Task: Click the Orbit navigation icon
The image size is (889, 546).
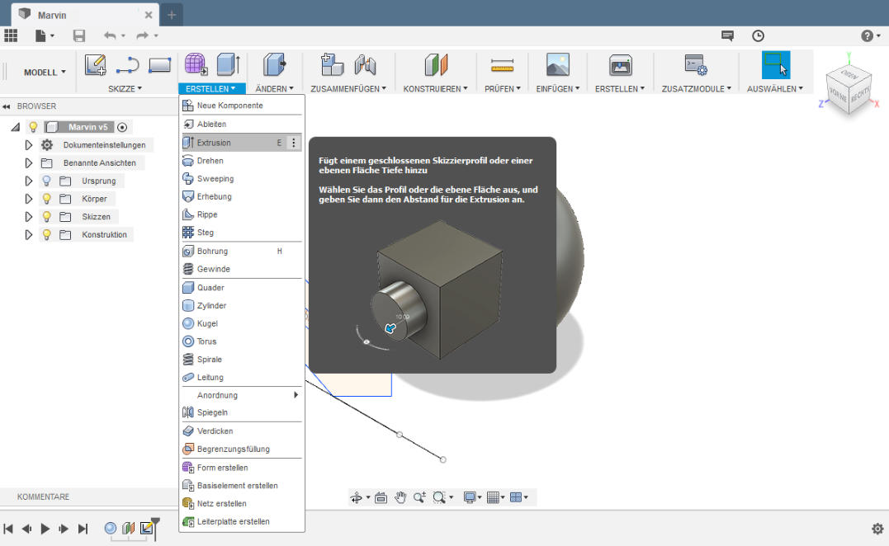Action: coord(356,498)
